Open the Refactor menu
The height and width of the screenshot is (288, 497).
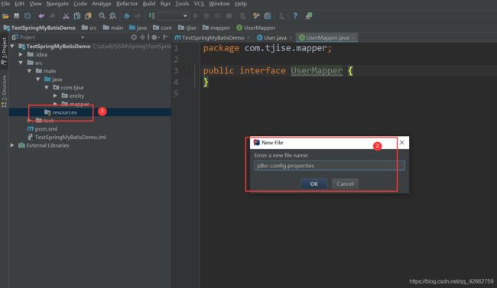(x=127, y=4)
